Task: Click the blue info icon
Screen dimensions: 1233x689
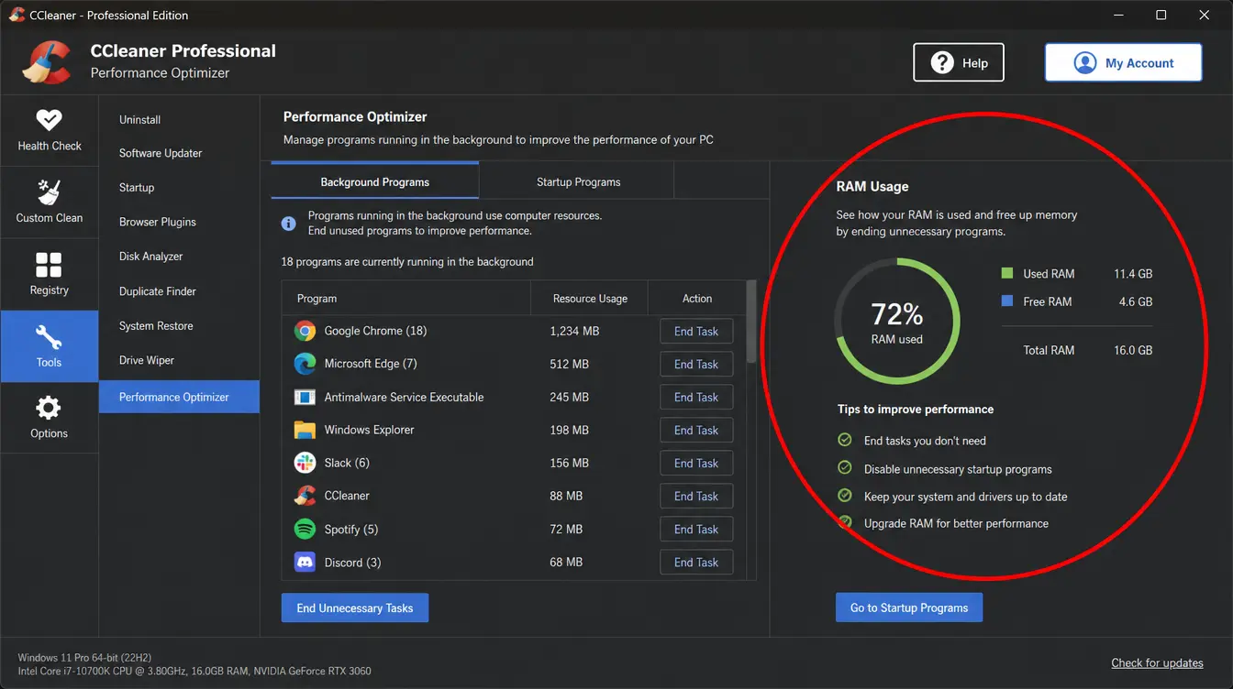Action: (x=288, y=223)
